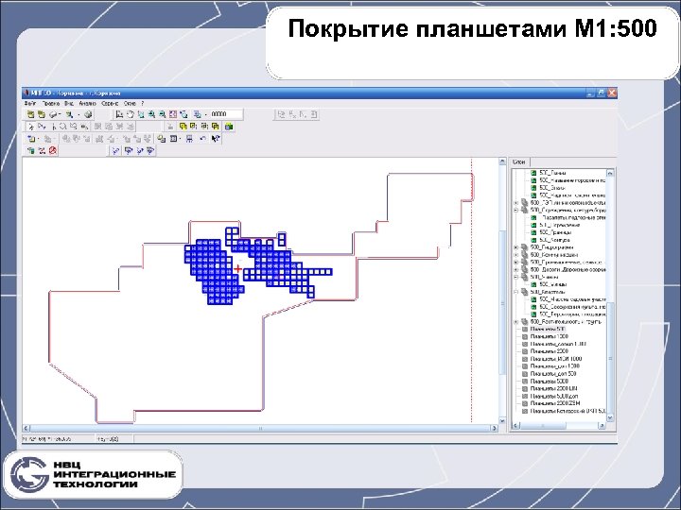Toggle the 500_Улицы child layer icon
The image size is (681, 510).
click(x=533, y=284)
